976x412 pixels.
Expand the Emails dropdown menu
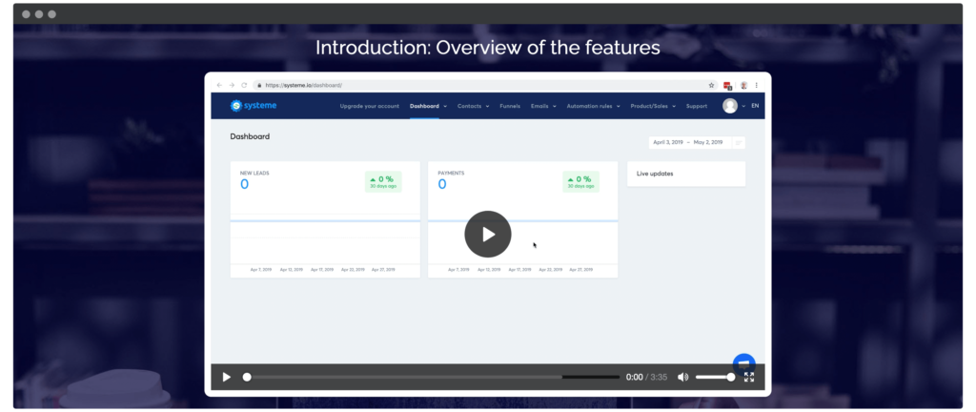[x=542, y=106]
